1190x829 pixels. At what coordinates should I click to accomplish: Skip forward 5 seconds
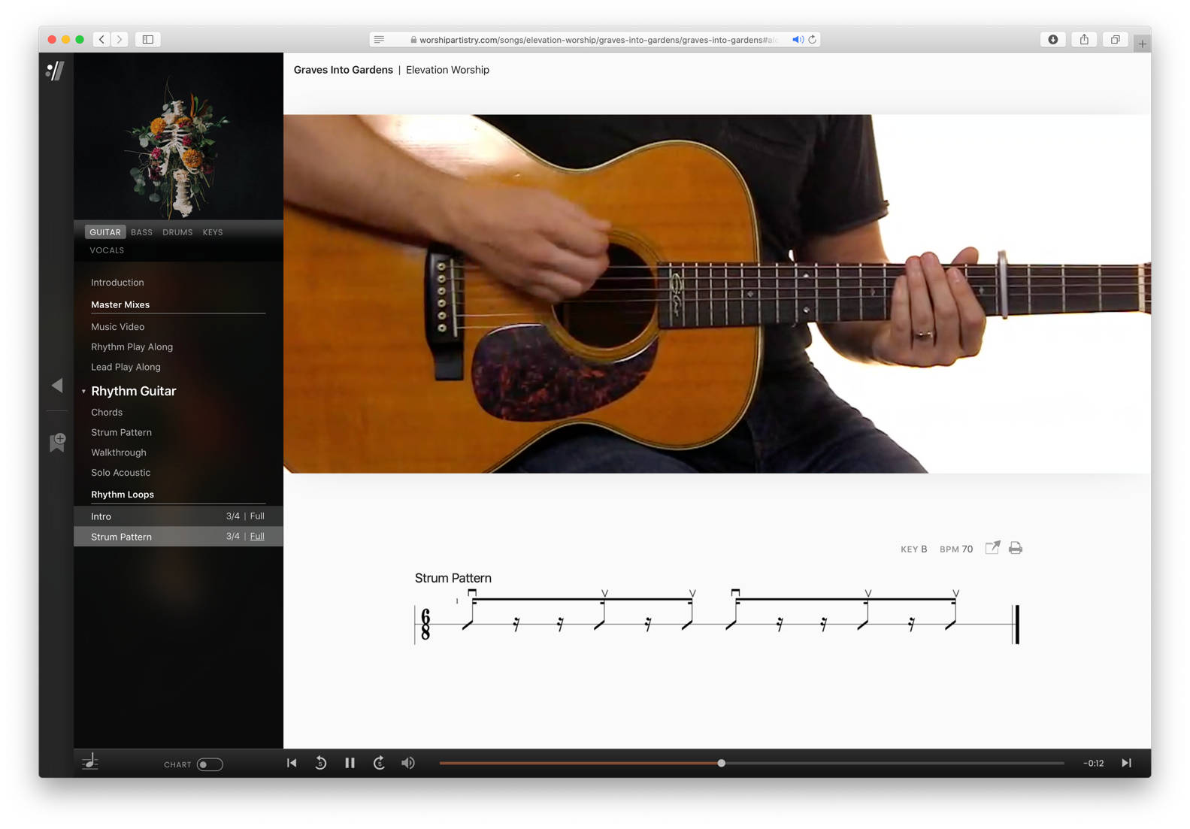click(379, 763)
